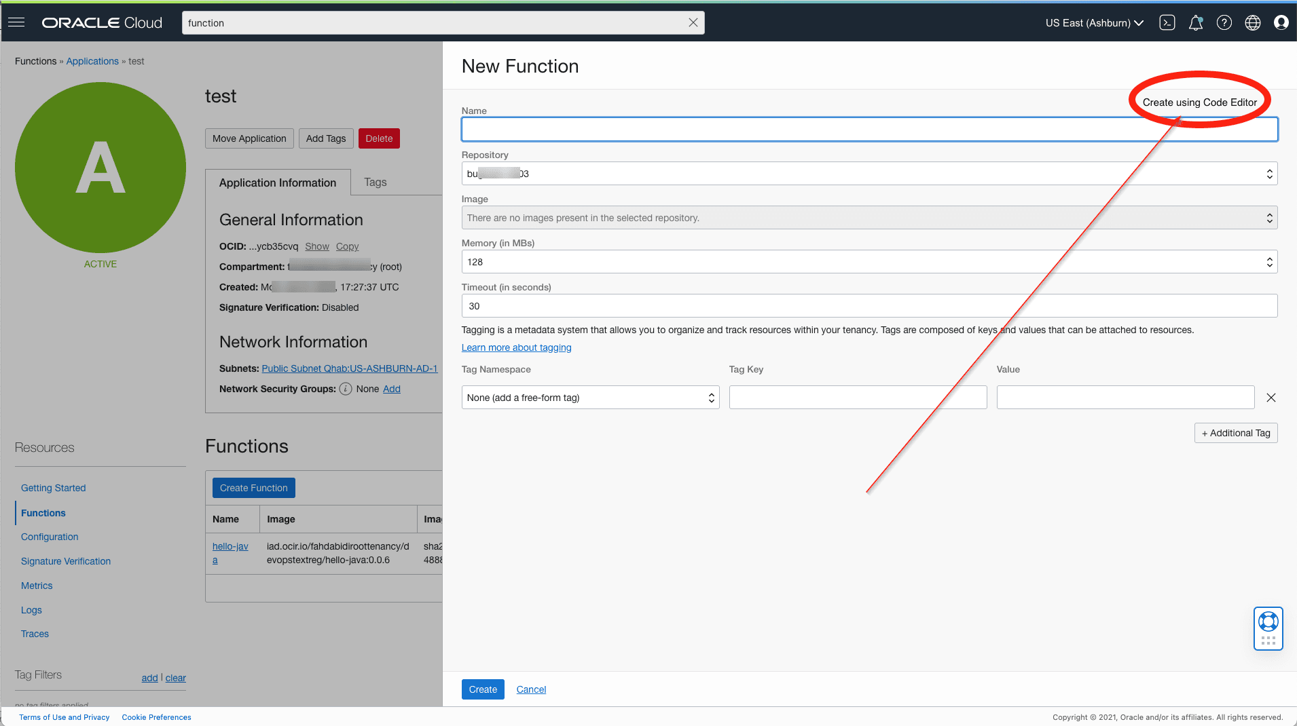Click the Create button in New Function
Viewport: 1297px width, 726px height.
tap(483, 689)
